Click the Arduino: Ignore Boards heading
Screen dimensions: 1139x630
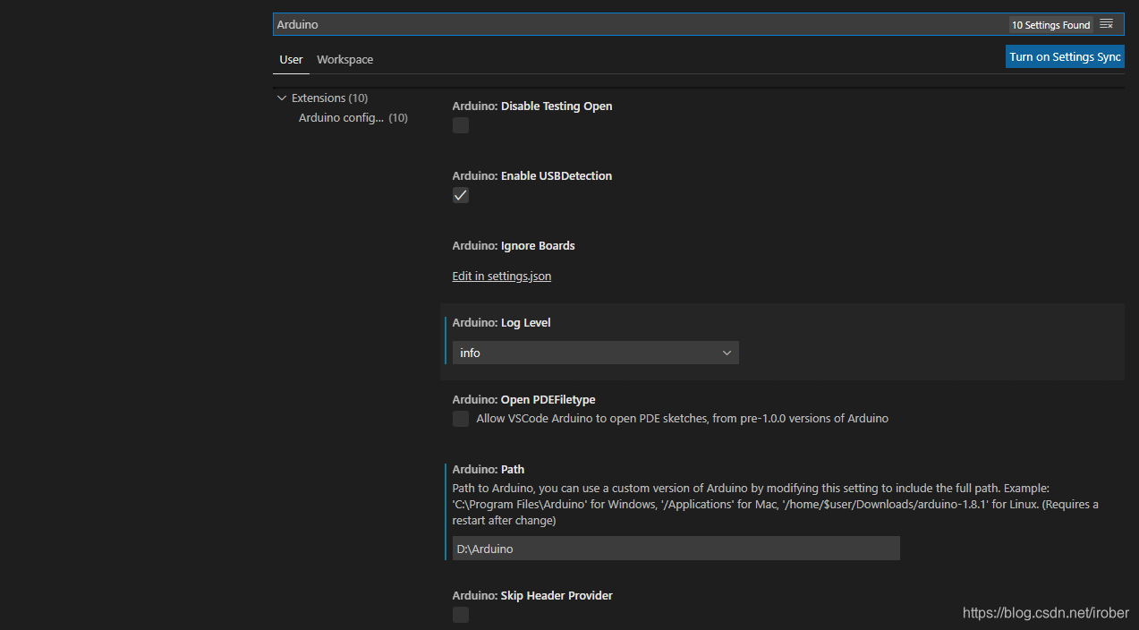514,245
